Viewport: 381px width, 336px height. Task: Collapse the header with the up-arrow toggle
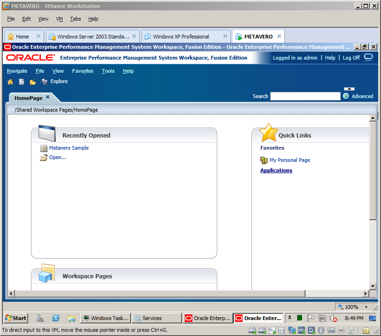(x=349, y=89)
